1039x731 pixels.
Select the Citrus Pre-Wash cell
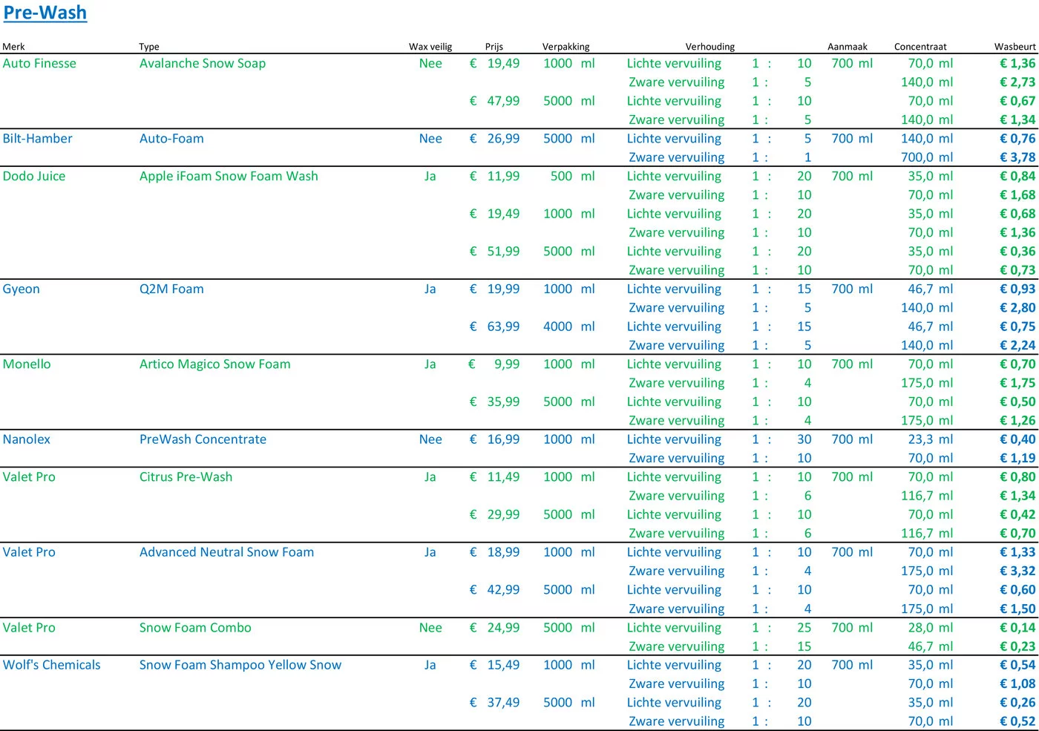pos(186,476)
